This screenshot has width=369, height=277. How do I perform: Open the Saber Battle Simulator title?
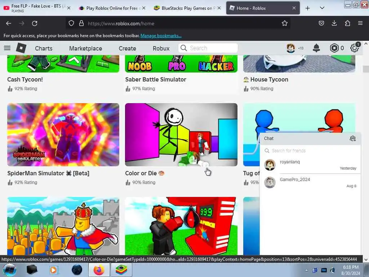pos(156,79)
